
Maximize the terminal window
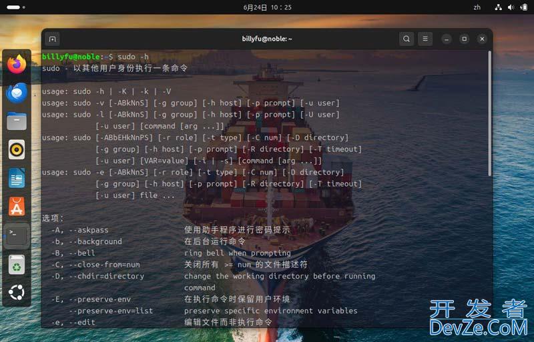tap(464, 39)
